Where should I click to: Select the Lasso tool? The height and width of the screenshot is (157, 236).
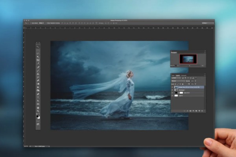38,54
